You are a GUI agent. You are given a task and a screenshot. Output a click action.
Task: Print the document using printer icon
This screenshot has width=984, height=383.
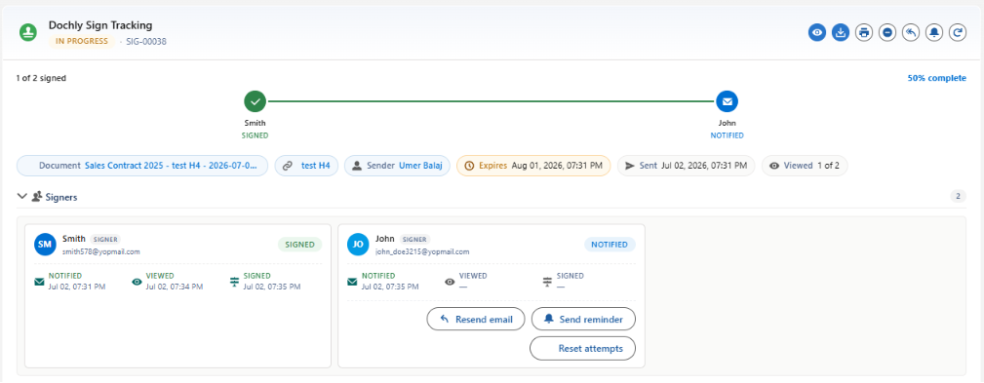click(864, 32)
